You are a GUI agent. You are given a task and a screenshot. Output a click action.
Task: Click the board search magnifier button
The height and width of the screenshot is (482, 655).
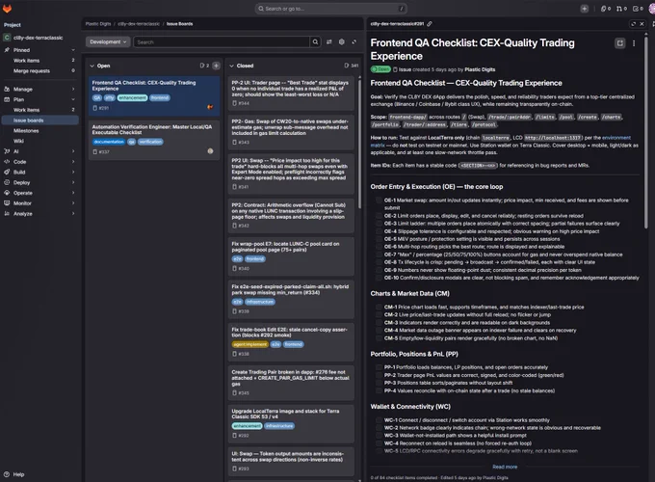point(315,41)
